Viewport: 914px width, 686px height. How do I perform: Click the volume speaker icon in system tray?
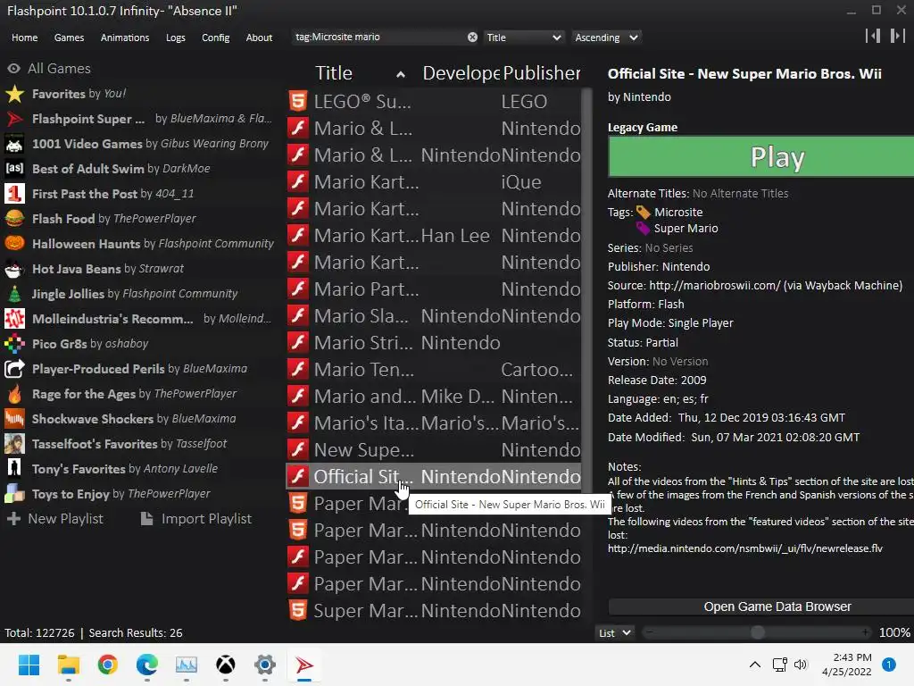(x=801, y=665)
